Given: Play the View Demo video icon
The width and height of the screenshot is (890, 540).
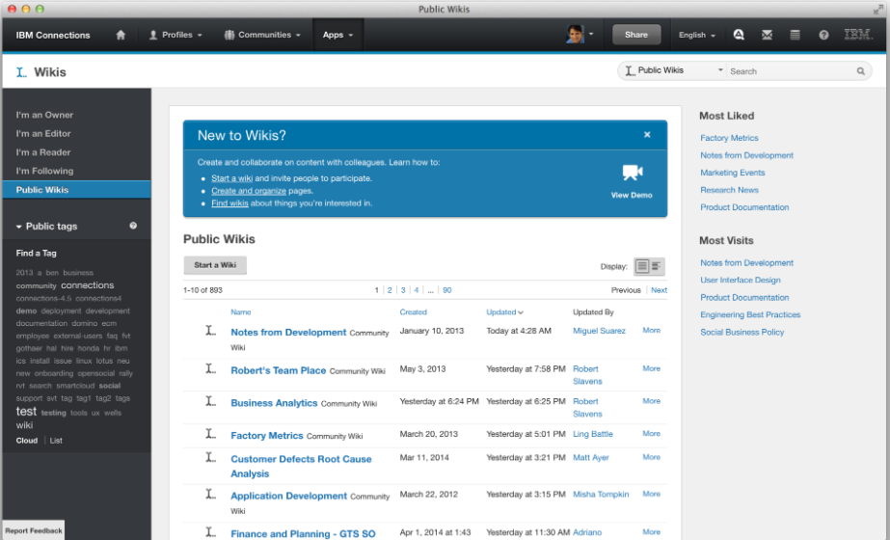Looking at the screenshot, I should point(632,172).
